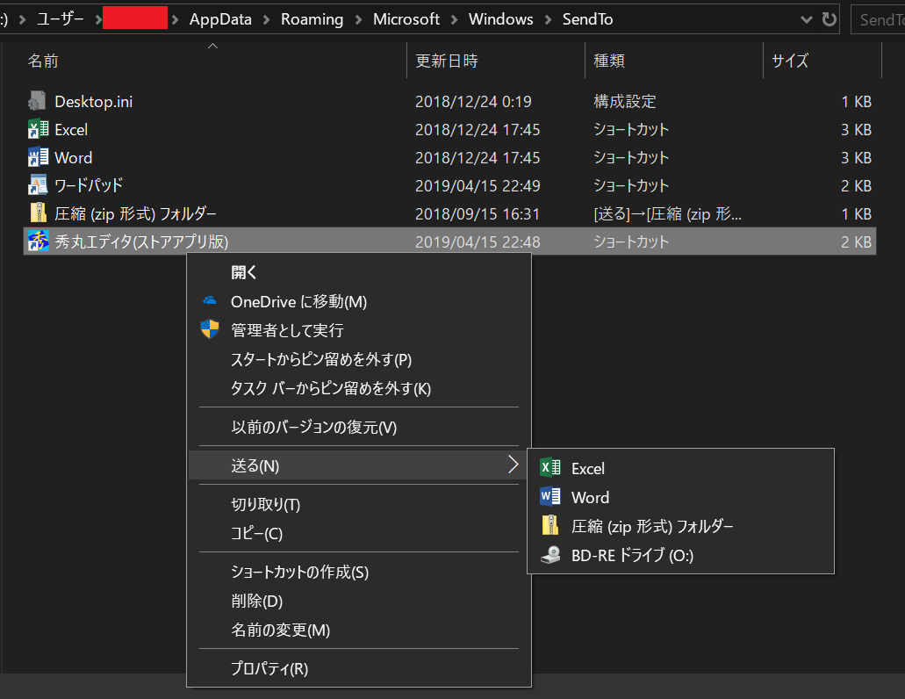Screen dimensions: 905x699
Task: Choose コピー(C) from context menu
Action: (x=359, y=533)
